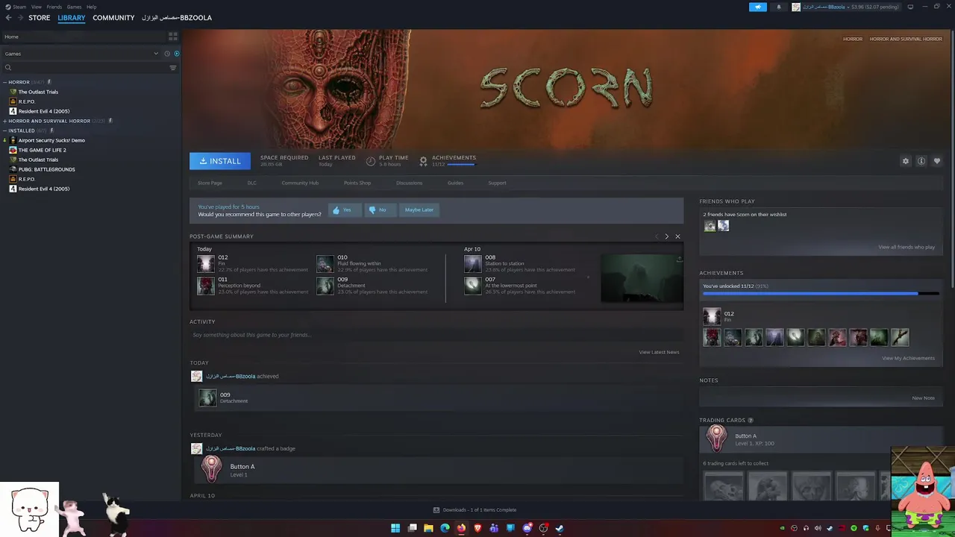955x537 pixels.
Task: Open the notifications bell
Action: tap(779, 7)
